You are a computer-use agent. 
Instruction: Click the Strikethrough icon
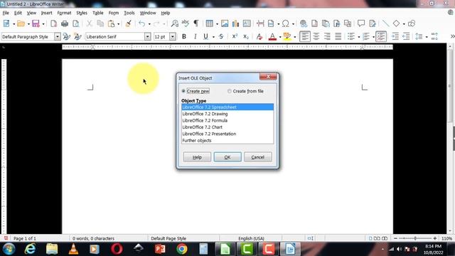221,36
